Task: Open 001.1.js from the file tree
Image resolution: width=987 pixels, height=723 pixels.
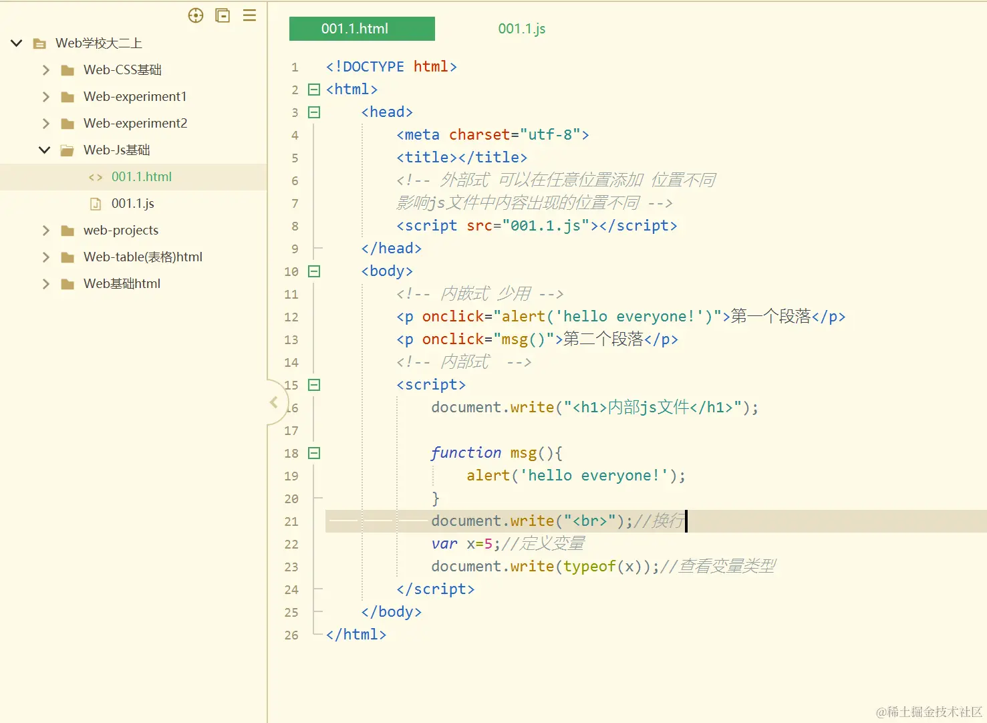Action: tap(132, 204)
